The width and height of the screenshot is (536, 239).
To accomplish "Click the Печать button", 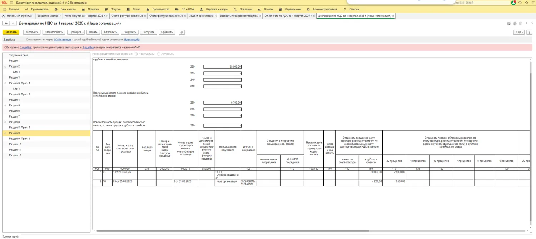I will click(93, 32).
